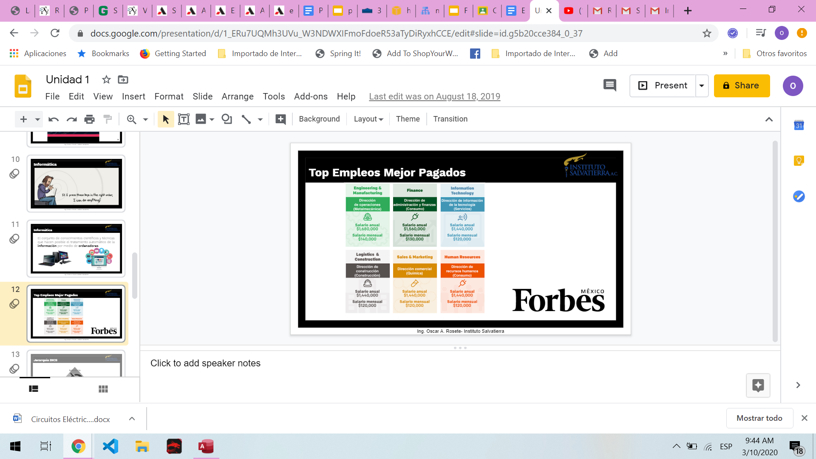
Task: Switch to grid view
Action: point(103,389)
